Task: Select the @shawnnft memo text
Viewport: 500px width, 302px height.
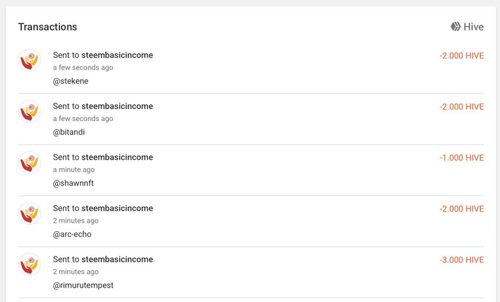Action: click(x=74, y=183)
